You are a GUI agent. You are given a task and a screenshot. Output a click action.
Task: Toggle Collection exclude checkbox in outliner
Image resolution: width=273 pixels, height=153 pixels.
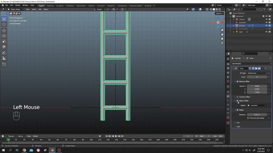[263, 16]
